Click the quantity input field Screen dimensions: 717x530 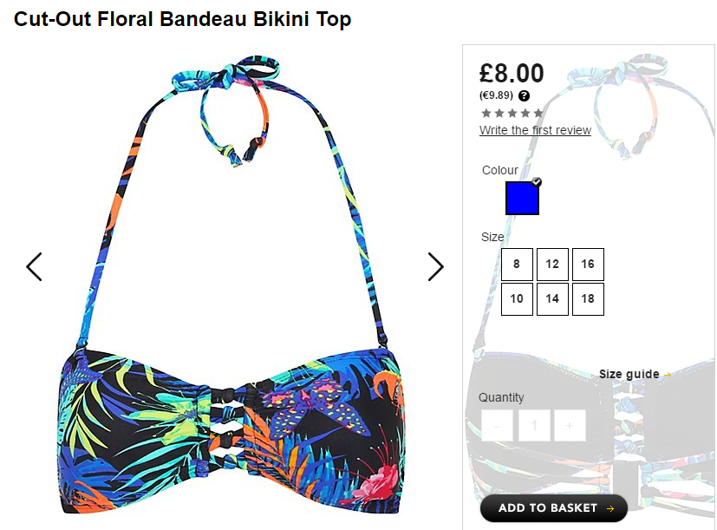coord(534,426)
